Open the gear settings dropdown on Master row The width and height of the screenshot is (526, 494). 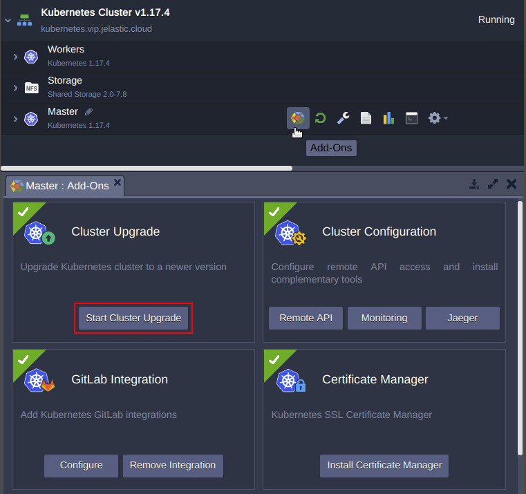click(438, 118)
